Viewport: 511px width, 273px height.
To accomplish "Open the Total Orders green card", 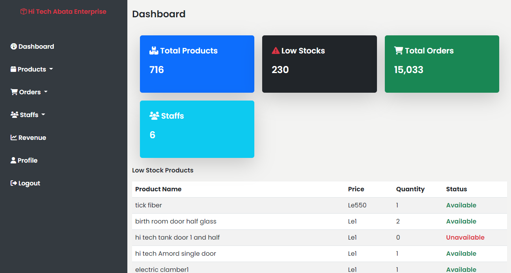I will [442, 64].
